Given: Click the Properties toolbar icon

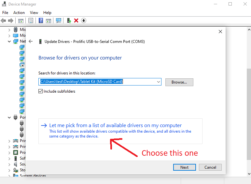Looking at the screenshot, I should click(31, 20).
